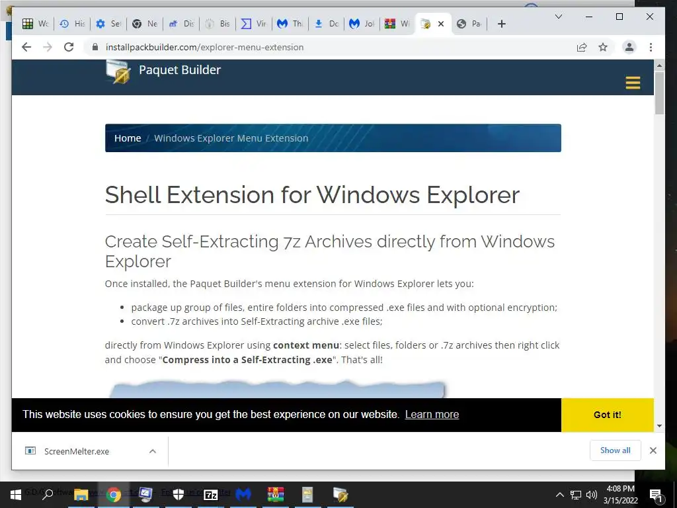
Task: Expand the tab search dropdown arrow
Action: click(x=558, y=17)
